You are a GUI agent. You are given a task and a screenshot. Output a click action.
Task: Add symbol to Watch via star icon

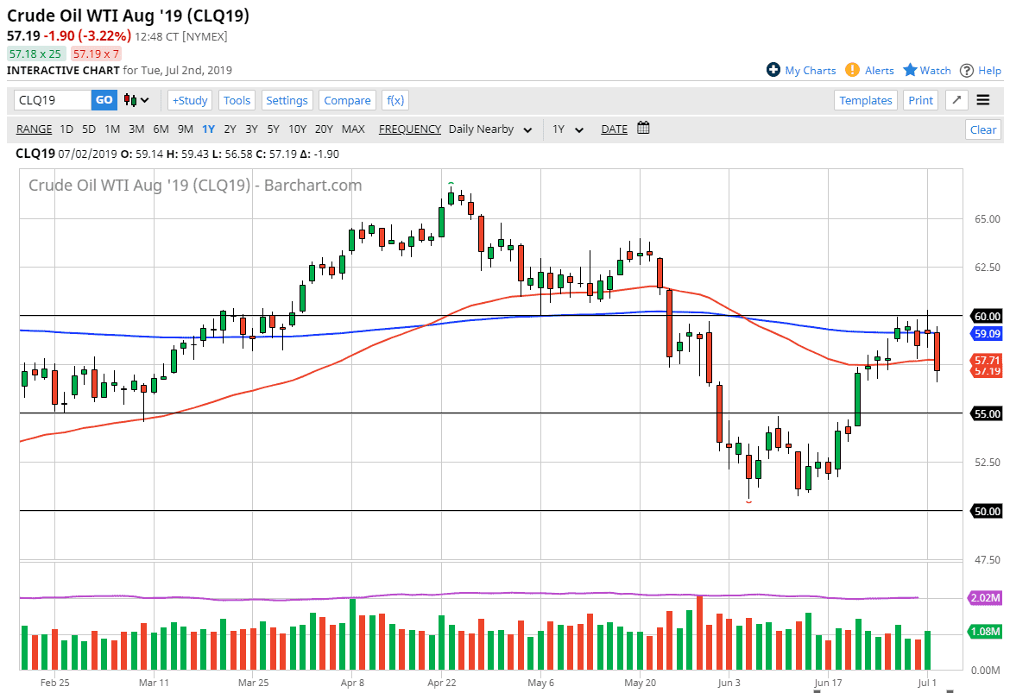tap(912, 70)
